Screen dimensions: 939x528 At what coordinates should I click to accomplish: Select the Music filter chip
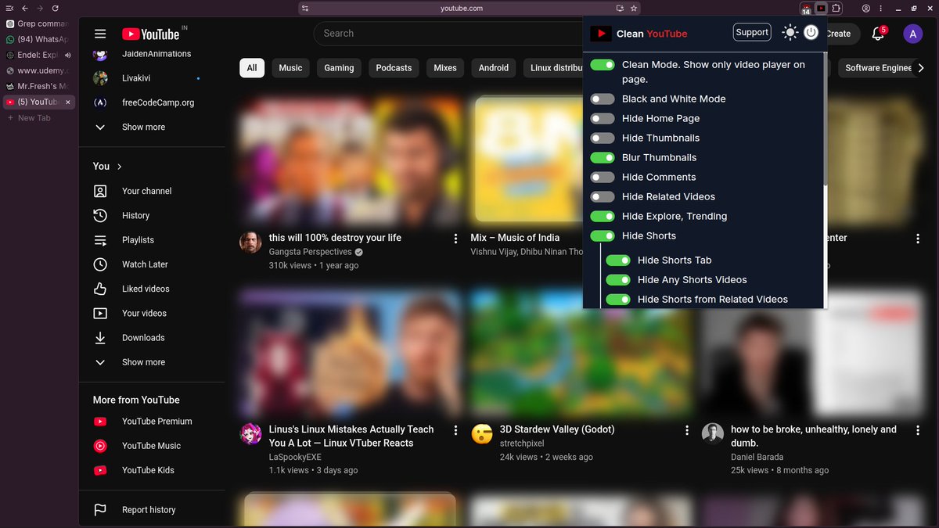coord(290,68)
